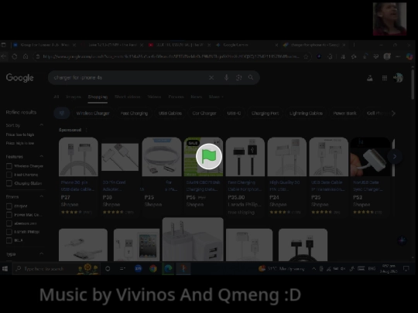Collapse the Stores section
This screenshot has height=313, width=418.
42,196
